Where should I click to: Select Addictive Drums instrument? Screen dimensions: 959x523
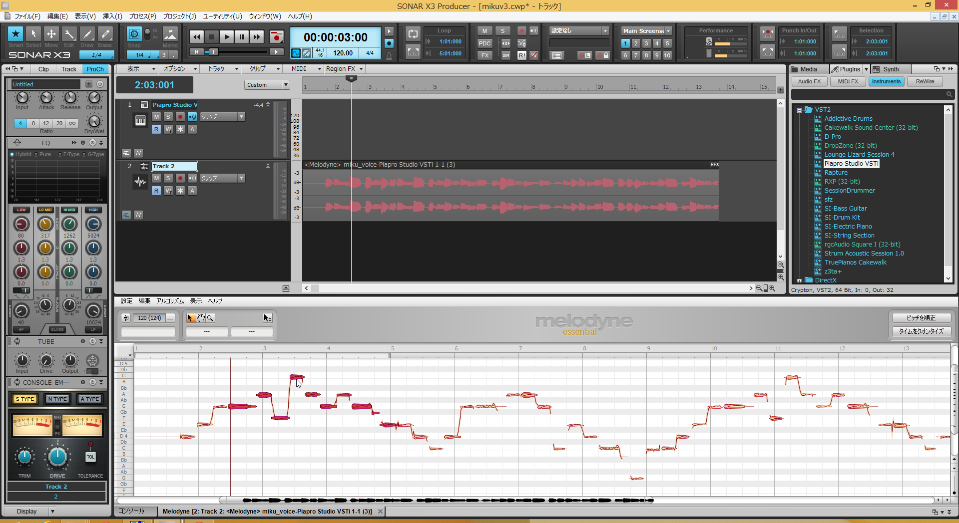pos(848,119)
